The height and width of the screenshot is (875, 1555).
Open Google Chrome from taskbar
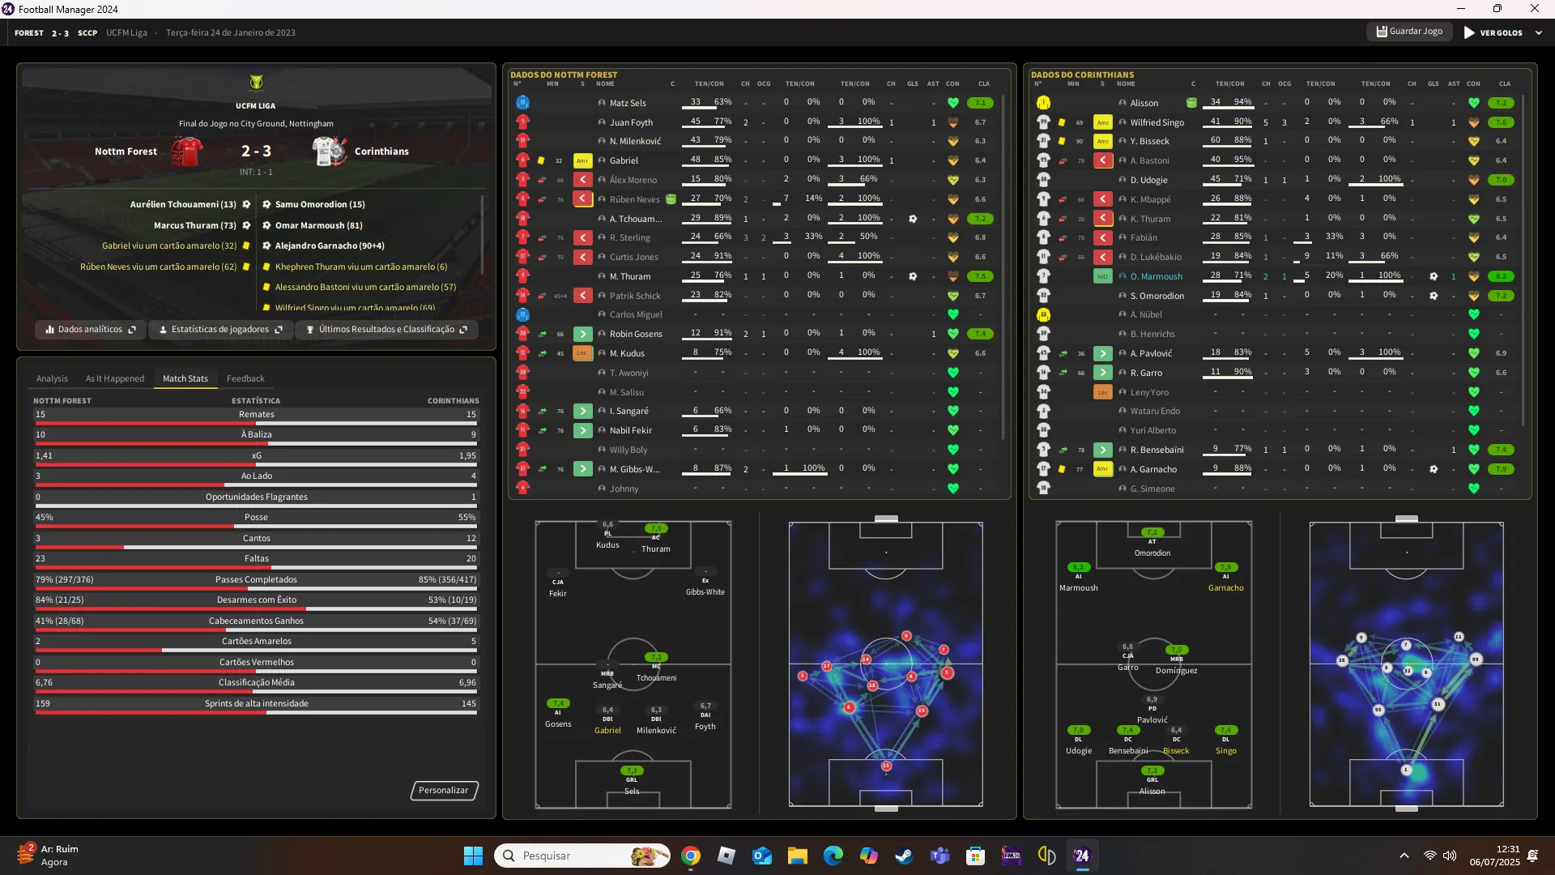691,856
